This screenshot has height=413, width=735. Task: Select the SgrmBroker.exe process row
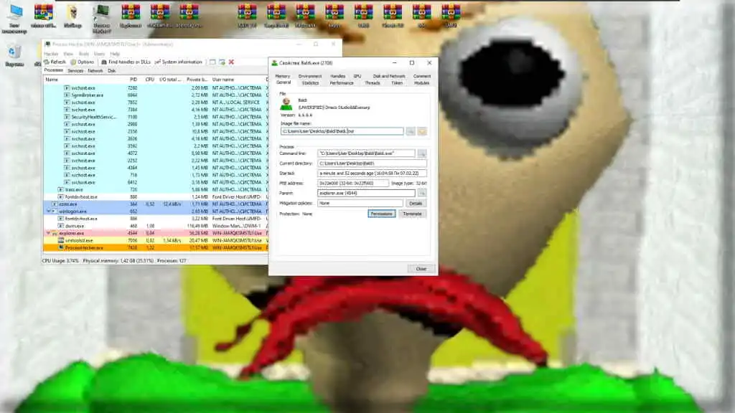coord(155,95)
